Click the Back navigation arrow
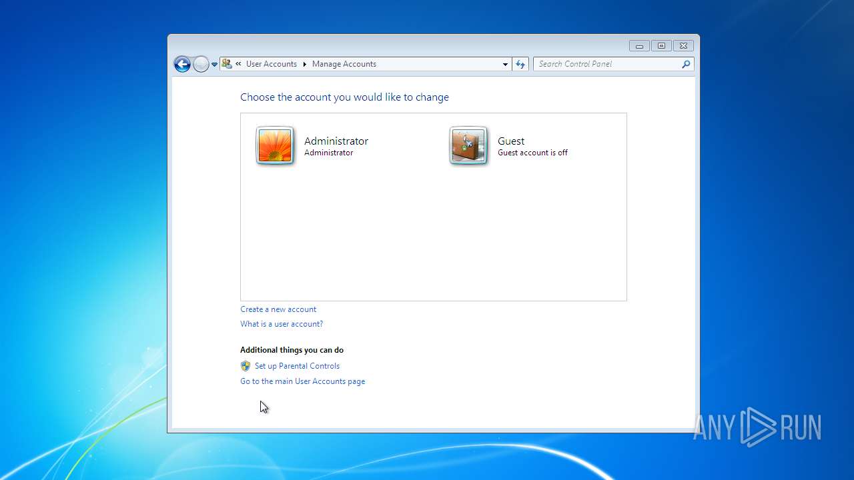 click(x=182, y=64)
